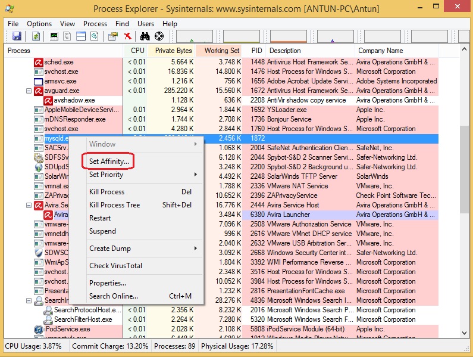The height and width of the screenshot is (357, 473).
Task: Open the Window submenu in context menu
Action: (145, 144)
